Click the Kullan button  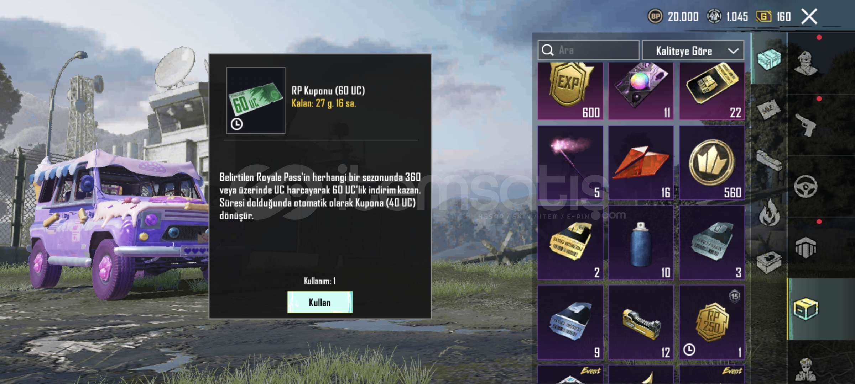[320, 302]
